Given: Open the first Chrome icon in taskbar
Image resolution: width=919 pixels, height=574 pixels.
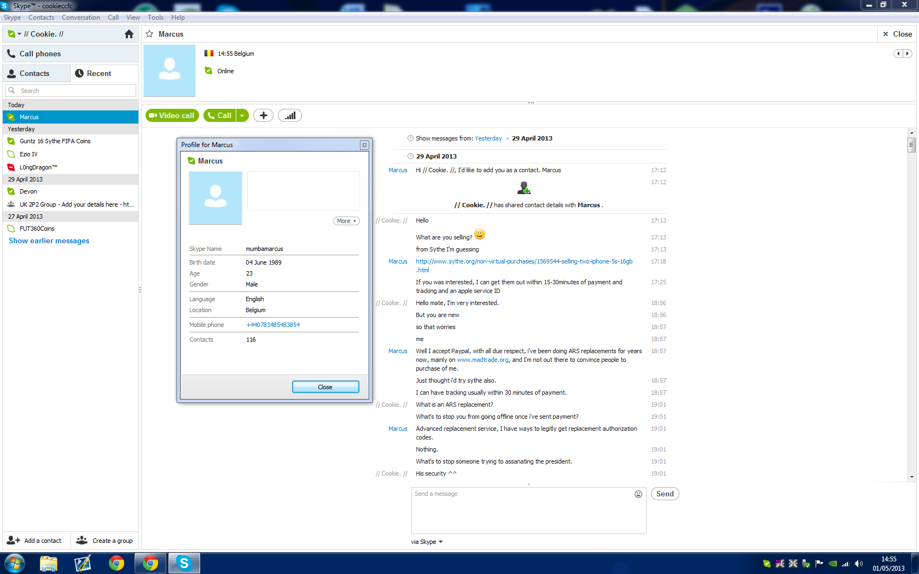Looking at the screenshot, I should click(117, 563).
